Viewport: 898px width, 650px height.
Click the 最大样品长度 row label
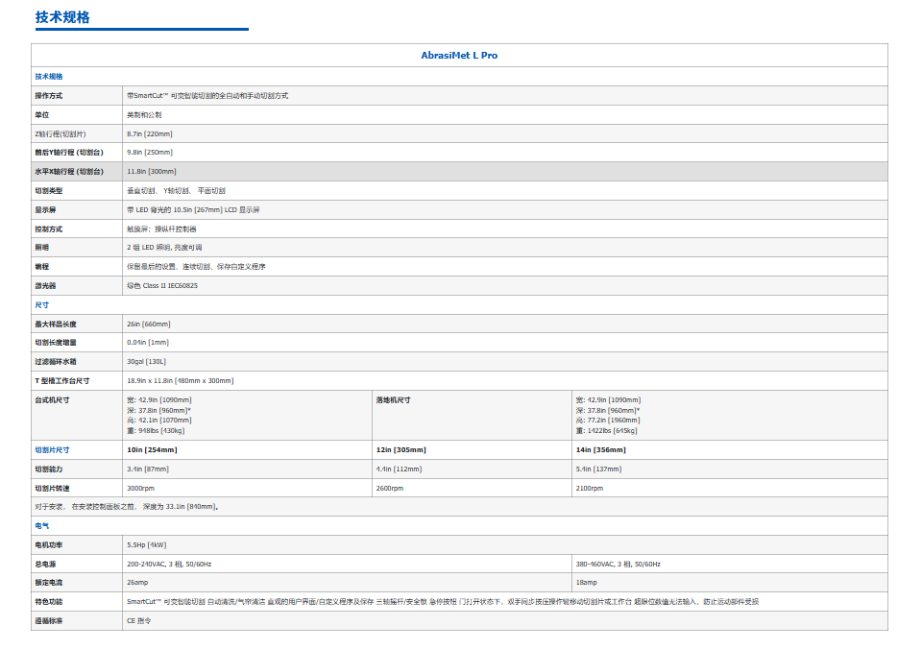coord(56,325)
